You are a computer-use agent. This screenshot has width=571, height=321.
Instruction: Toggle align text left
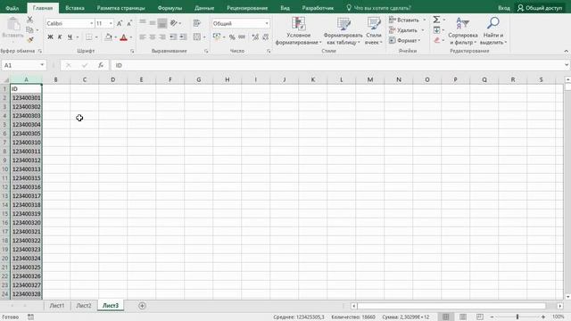point(143,37)
